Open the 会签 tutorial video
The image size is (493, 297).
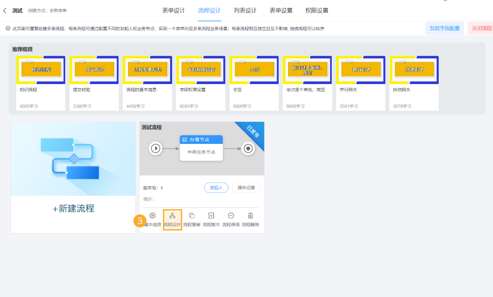pyautogui.click(x=254, y=69)
